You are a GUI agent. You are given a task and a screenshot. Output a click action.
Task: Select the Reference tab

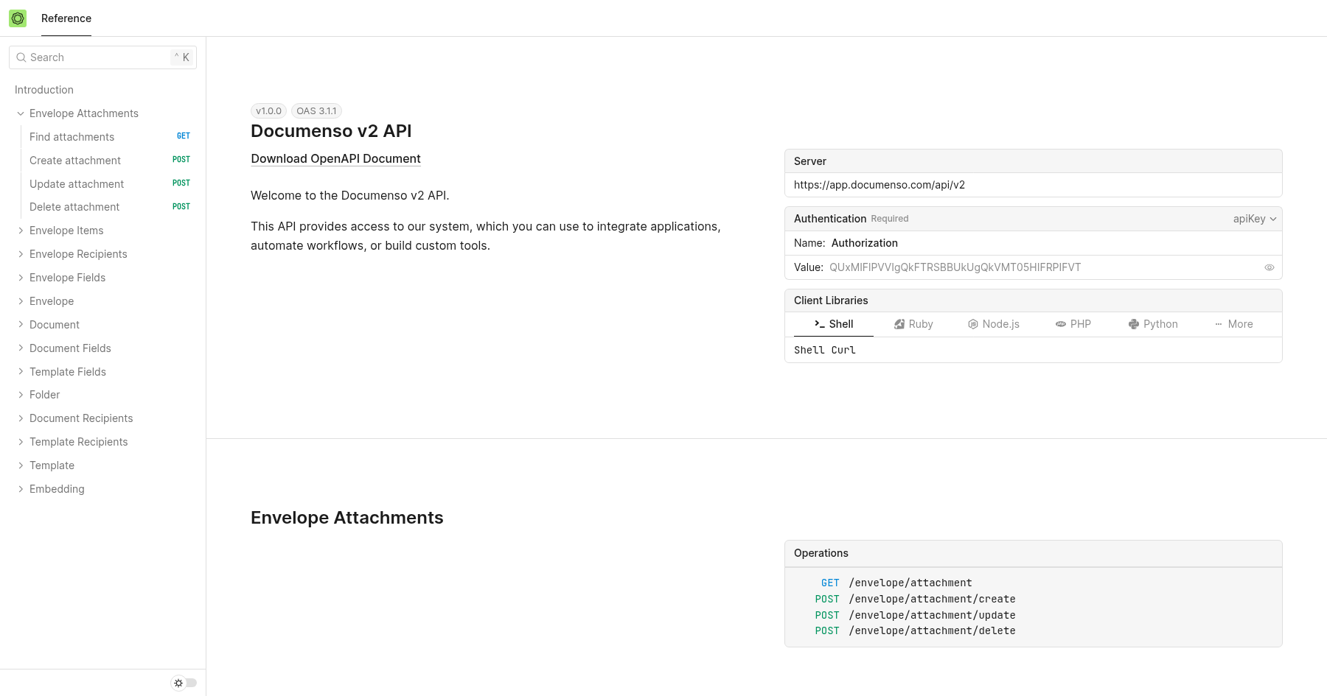(66, 18)
